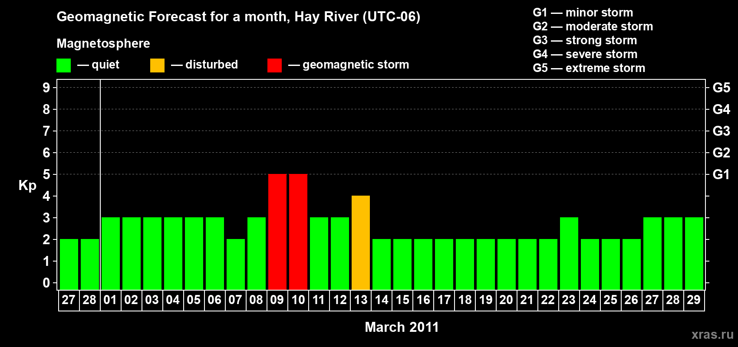Click the green bar for March 07
Viewport: 738px width, 347px height.
coord(236,264)
